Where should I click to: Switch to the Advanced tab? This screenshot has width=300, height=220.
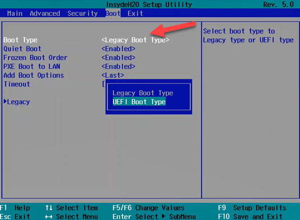[46, 13]
